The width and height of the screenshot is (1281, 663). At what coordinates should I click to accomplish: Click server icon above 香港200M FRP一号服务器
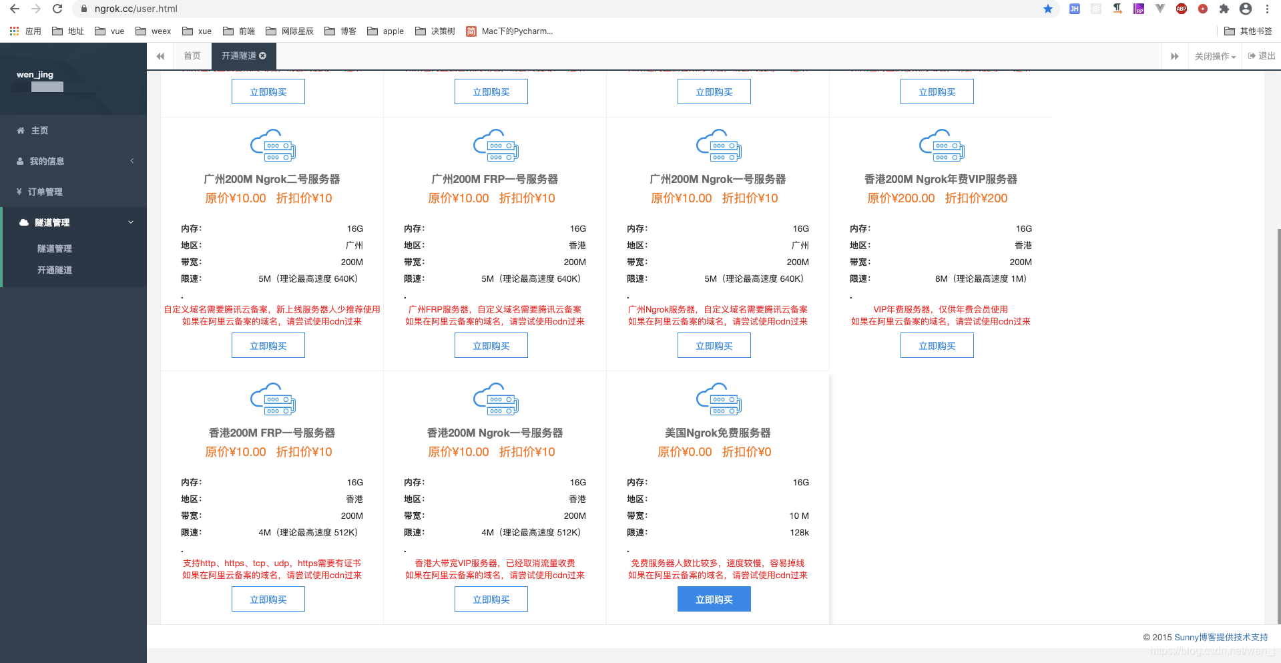tap(272, 399)
